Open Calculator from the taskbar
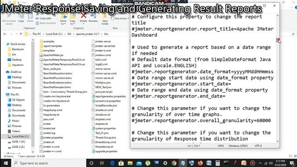Viewport: 297px width, 167px height. (218, 163)
